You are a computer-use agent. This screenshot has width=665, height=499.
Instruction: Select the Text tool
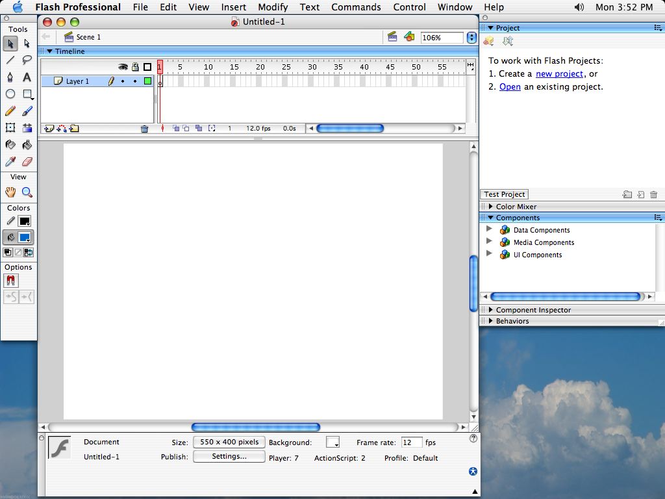click(x=27, y=77)
